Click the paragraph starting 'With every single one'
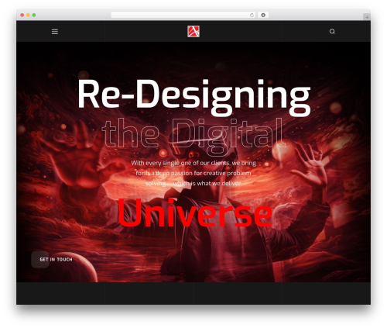The image size is (387, 328). 193,173
